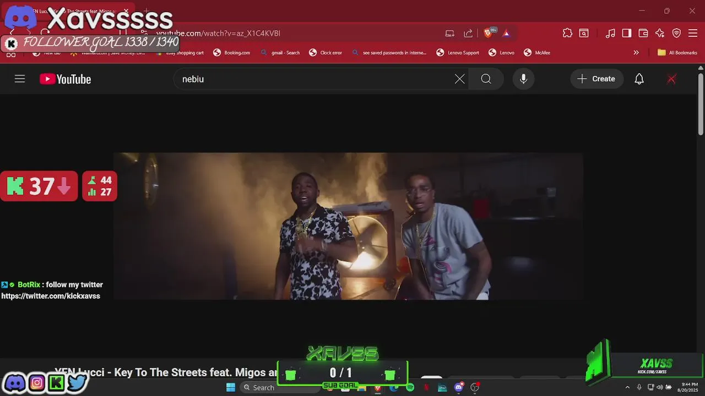Screen dimensions: 705x396
Task: Open the media playlist music note icon
Action: 610,34
